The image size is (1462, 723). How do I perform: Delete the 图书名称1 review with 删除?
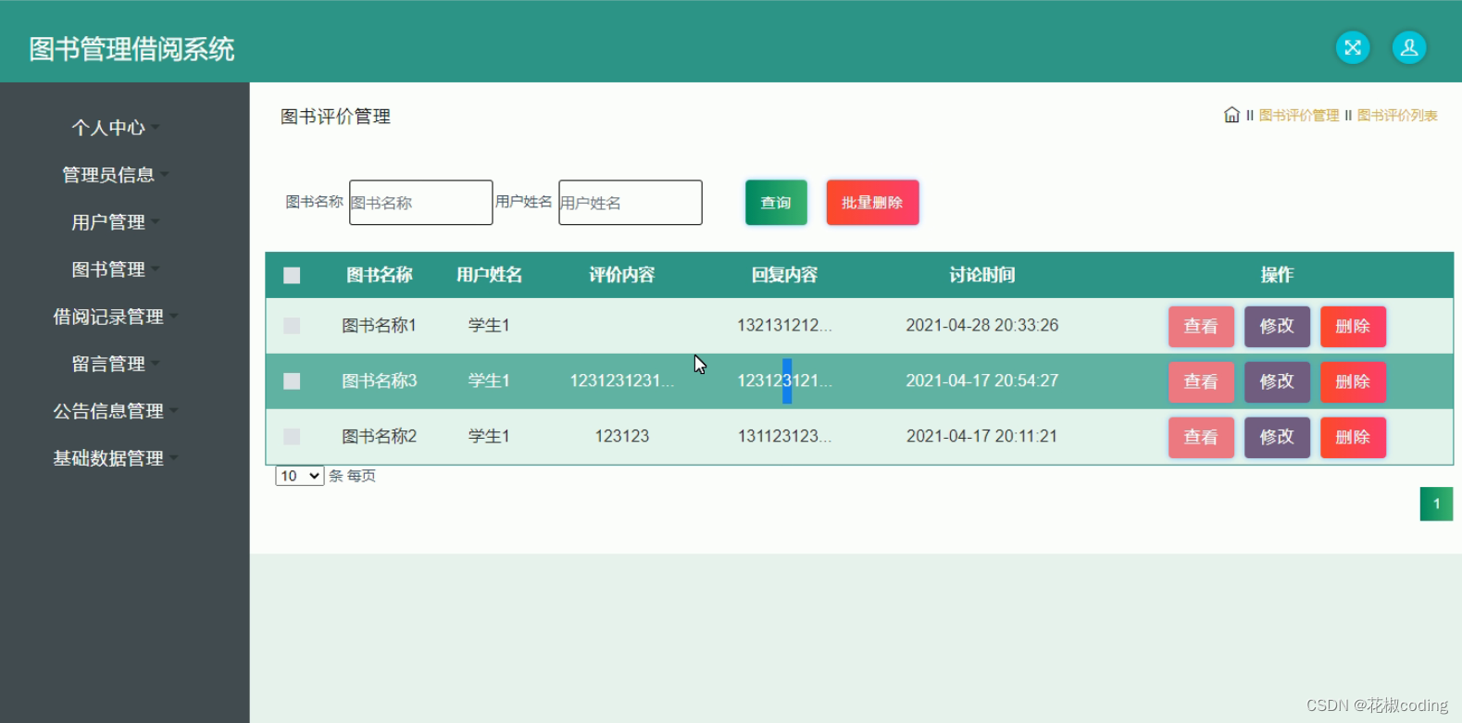click(x=1353, y=327)
